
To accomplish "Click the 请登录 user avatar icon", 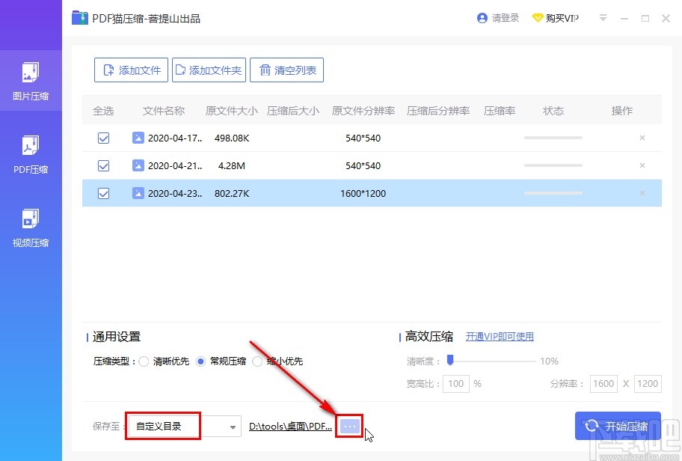I will pyautogui.click(x=482, y=18).
